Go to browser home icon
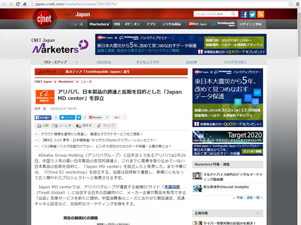Image resolution: width=301 pixels, height=225 pixels. coord(25,4)
